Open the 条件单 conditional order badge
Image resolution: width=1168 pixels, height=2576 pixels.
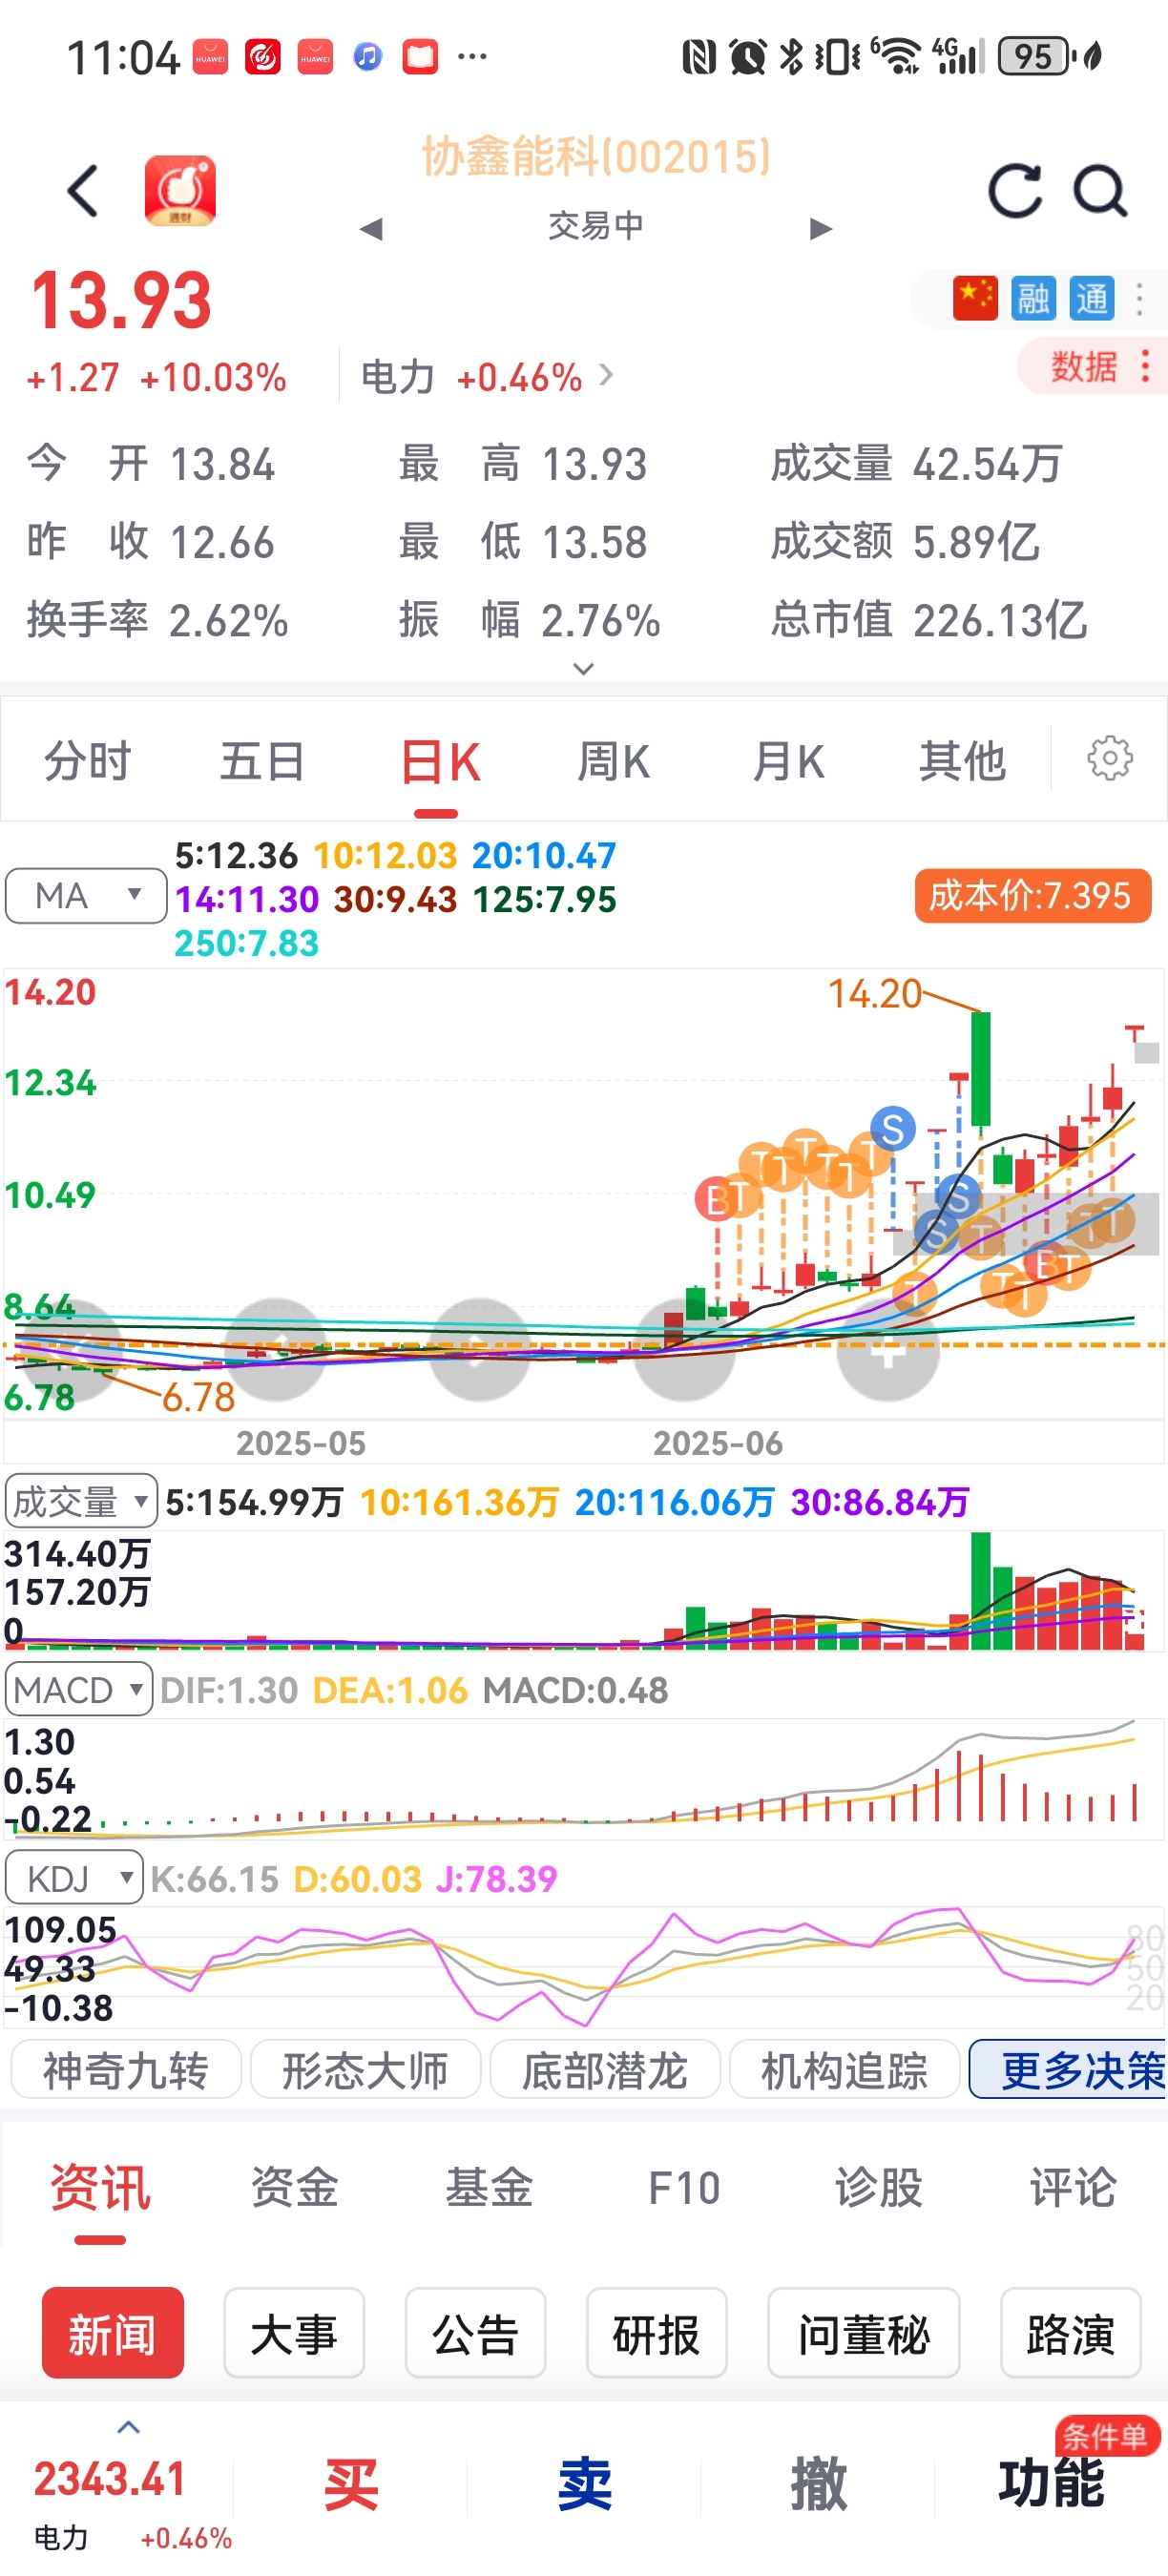(x=1107, y=2436)
